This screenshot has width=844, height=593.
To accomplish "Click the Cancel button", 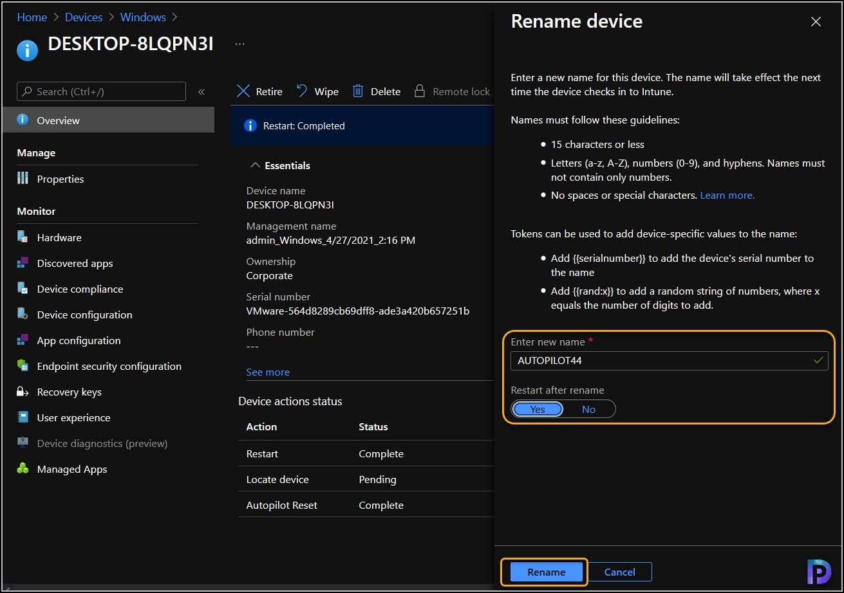I will tap(619, 572).
